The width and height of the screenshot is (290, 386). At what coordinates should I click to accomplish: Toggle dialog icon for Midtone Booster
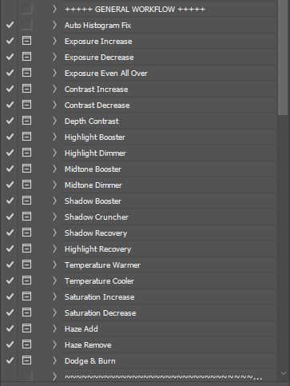click(x=26, y=169)
